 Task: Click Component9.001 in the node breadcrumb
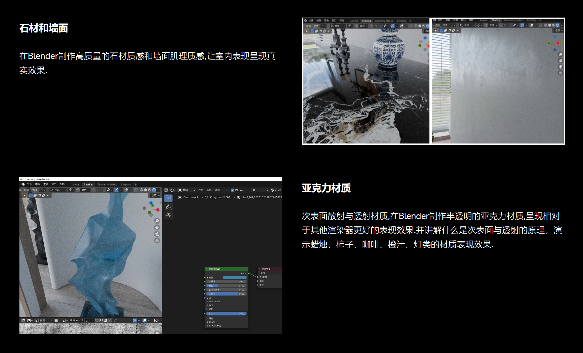click(220, 197)
